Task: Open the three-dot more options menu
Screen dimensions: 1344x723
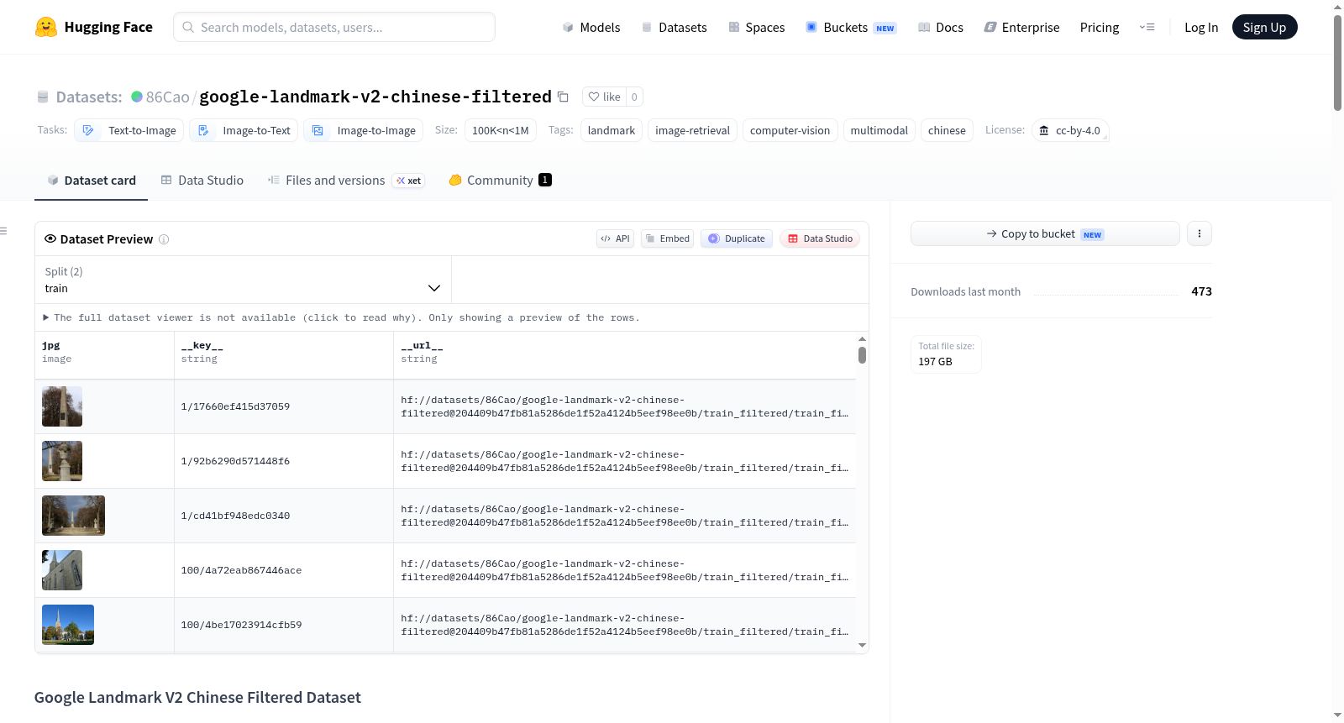Action: (1200, 233)
